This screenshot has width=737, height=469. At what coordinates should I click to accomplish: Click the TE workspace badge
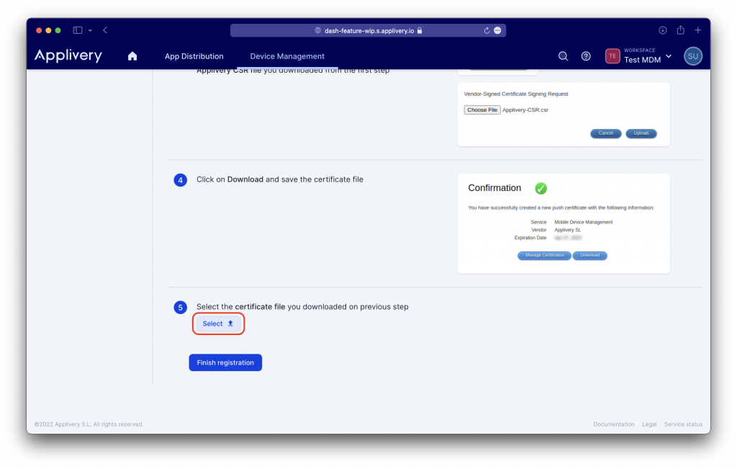pos(612,56)
